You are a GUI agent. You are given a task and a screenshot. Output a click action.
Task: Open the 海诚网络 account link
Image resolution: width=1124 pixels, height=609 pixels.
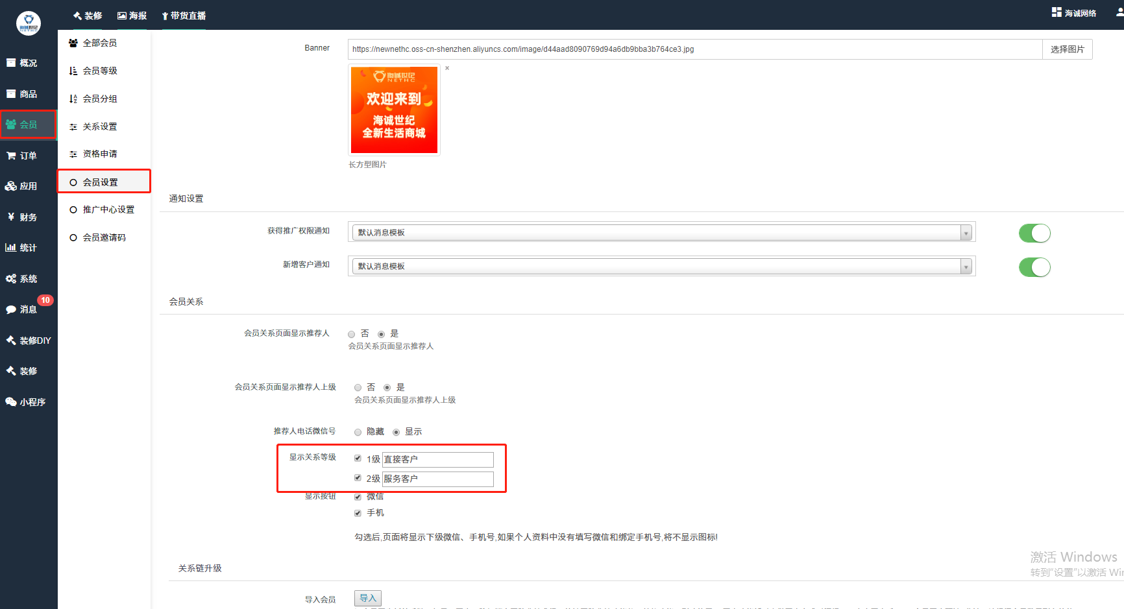1081,13
